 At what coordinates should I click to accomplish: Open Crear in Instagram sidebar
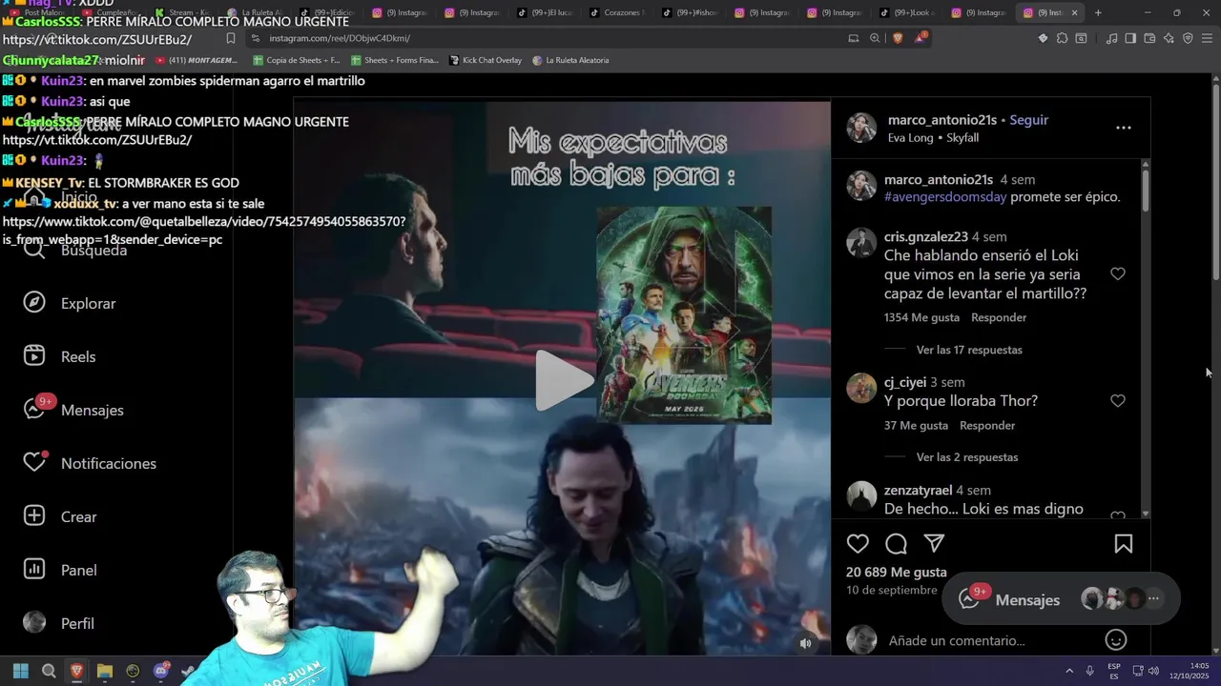[x=59, y=516]
